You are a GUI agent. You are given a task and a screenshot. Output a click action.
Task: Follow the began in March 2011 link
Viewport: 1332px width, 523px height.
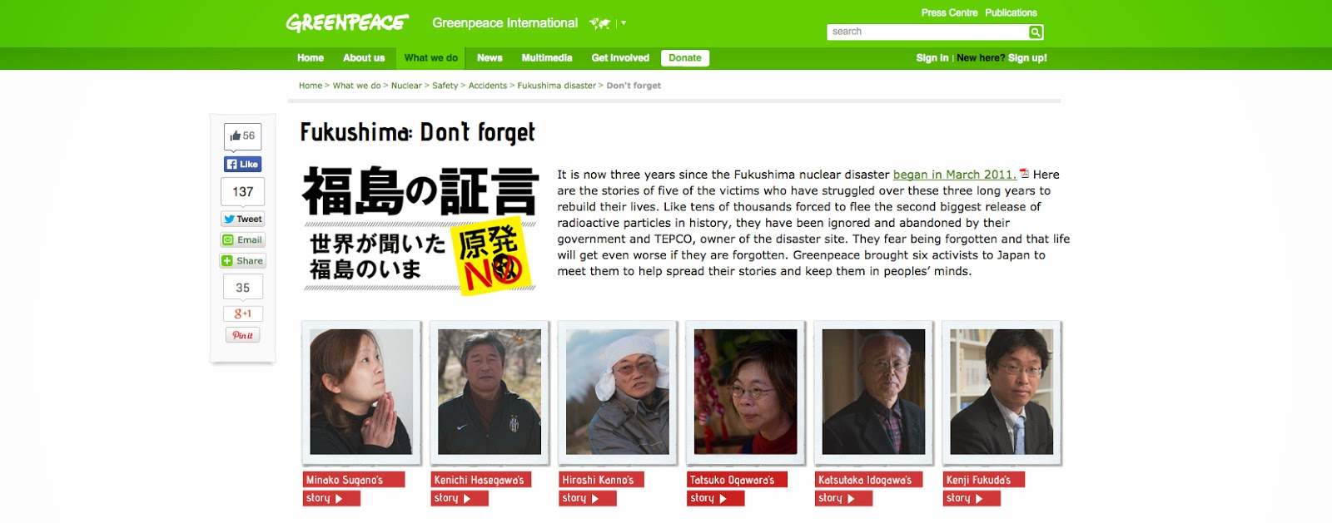954,175
